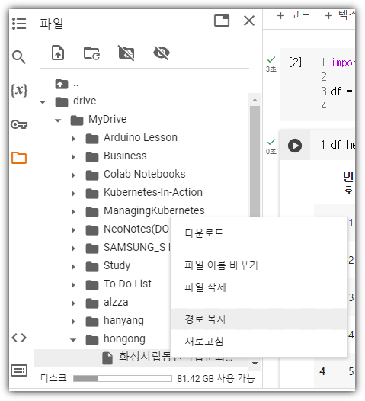Open the search sidebar icon
This screenshot has width=365, height=401.
coord(19,56)
